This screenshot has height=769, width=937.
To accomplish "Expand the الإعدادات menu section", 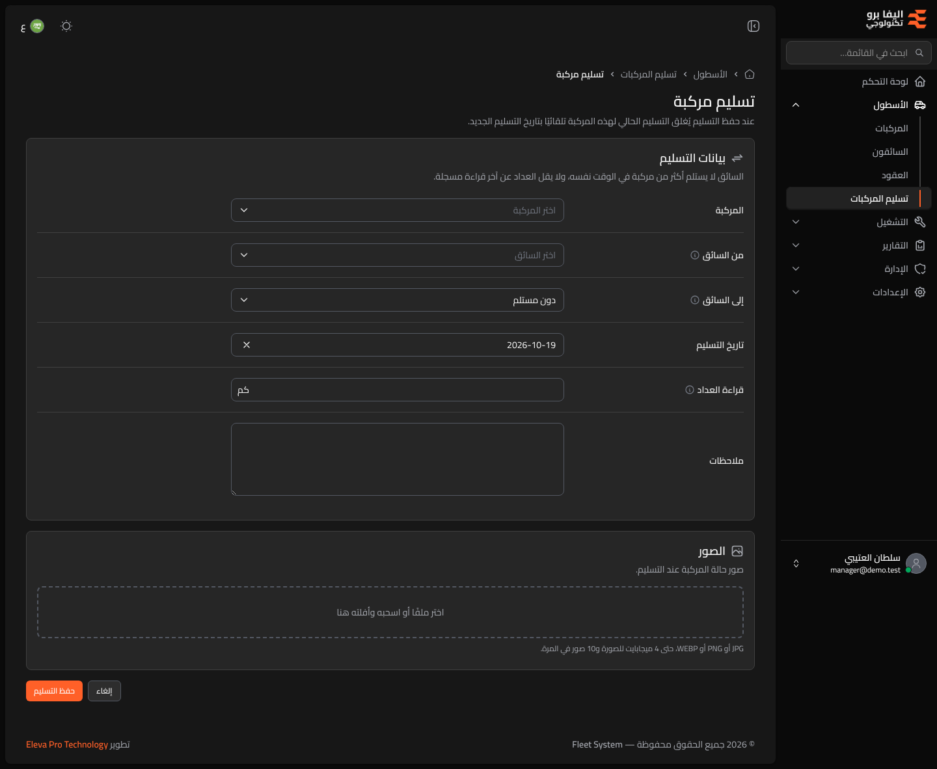I will tap(796, 292).
